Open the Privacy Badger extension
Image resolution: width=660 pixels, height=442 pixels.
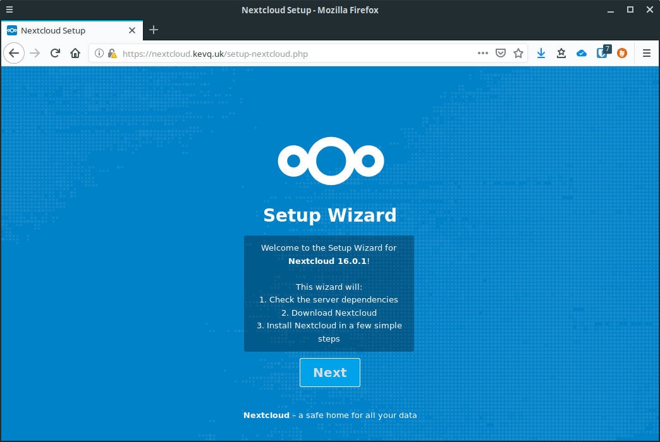click(x=622, y=53)
